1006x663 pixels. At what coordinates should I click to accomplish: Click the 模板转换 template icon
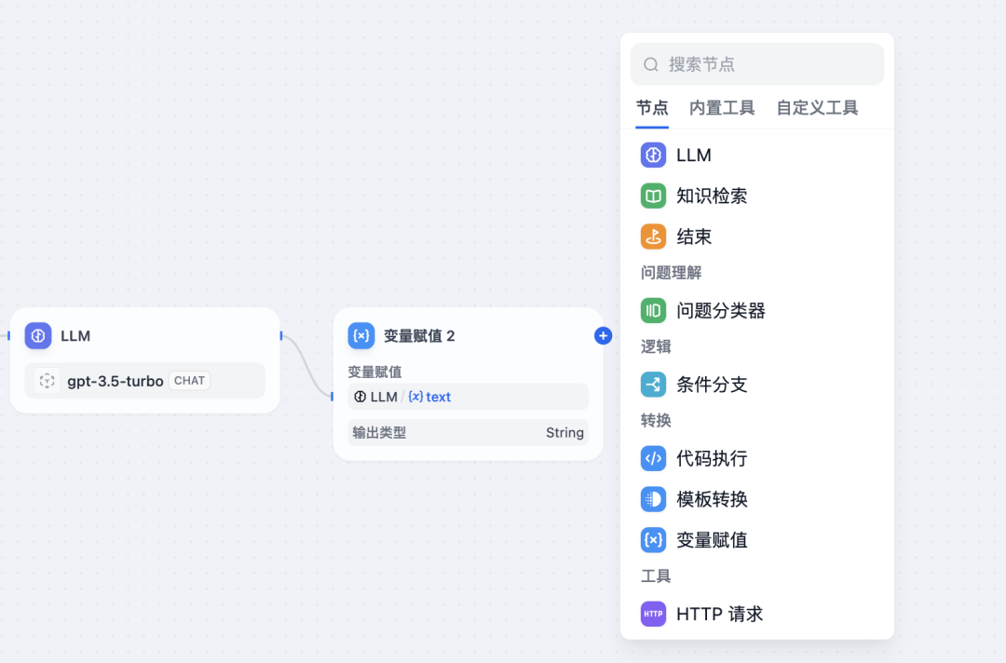point(653,499)
